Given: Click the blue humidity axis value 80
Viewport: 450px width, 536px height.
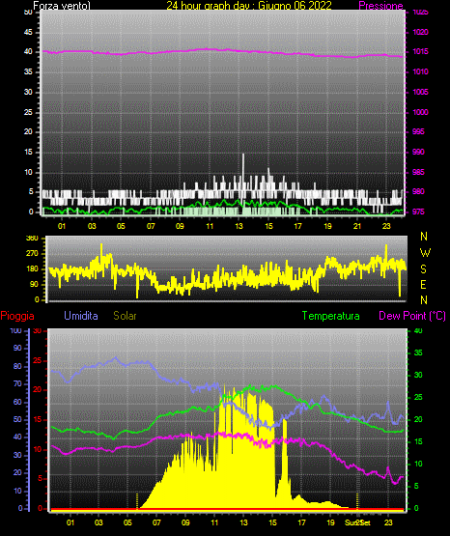Looking at the screenshot, I should [x=17, y=366].
